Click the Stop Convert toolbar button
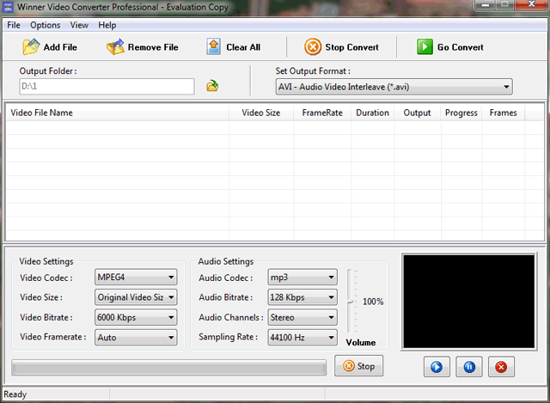The height and width of the screenshot is (403, 550). (341, 47)
